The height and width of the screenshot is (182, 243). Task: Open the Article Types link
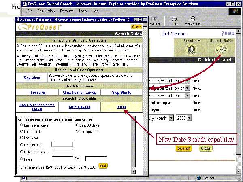(x=79, y=107)
